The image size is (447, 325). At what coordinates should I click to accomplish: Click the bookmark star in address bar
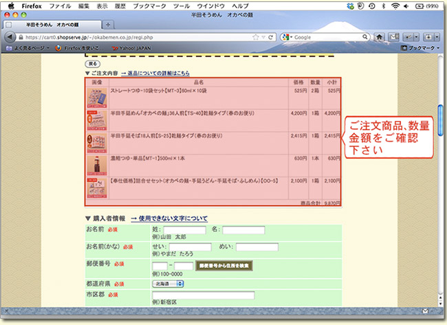coord(255,36)
